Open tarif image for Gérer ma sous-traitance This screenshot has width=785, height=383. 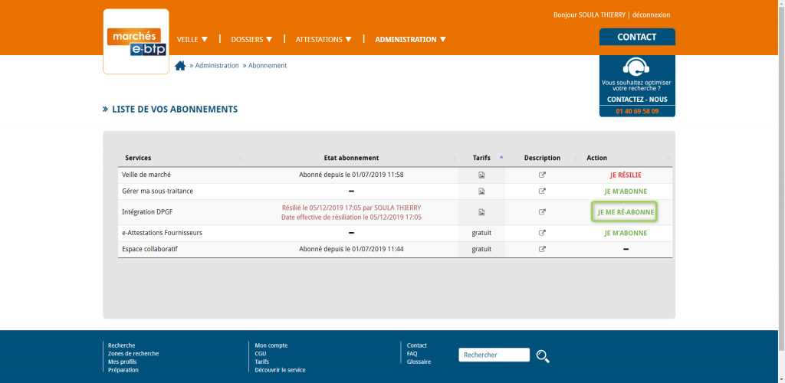(481, 191)
